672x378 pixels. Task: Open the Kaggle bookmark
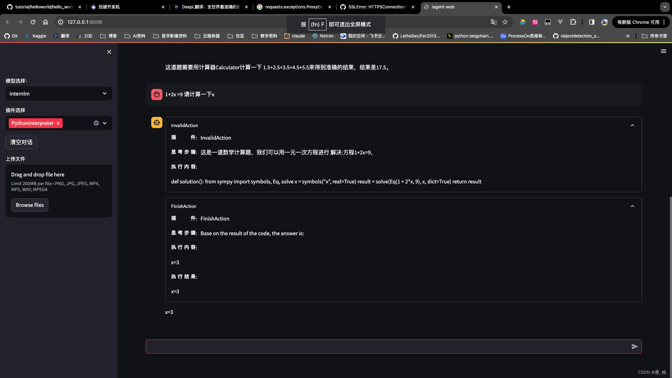tap(36, 36)
